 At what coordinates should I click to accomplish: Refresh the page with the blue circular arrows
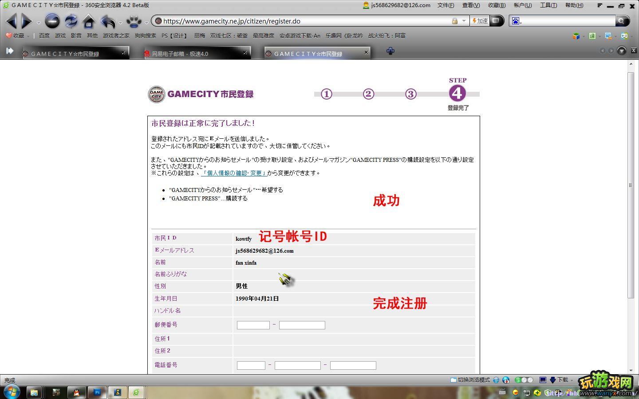[71, 21]
